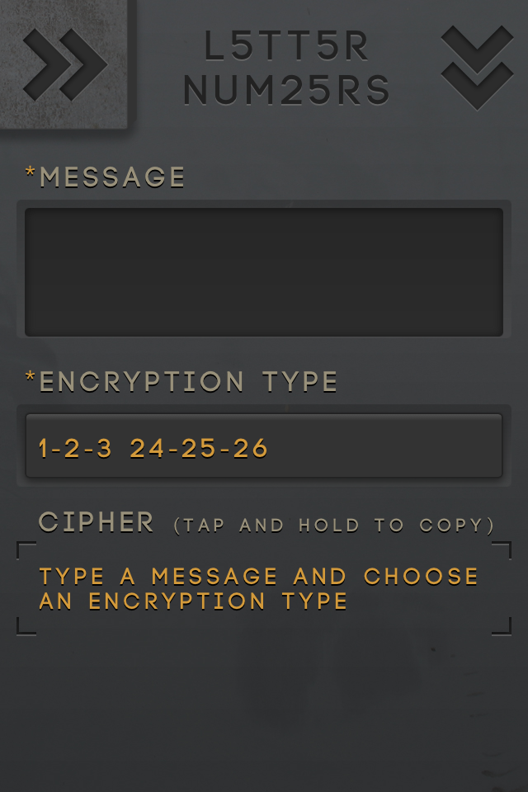Open the Encryption Type selector box
Screen dimensions: 528x792
264,445
